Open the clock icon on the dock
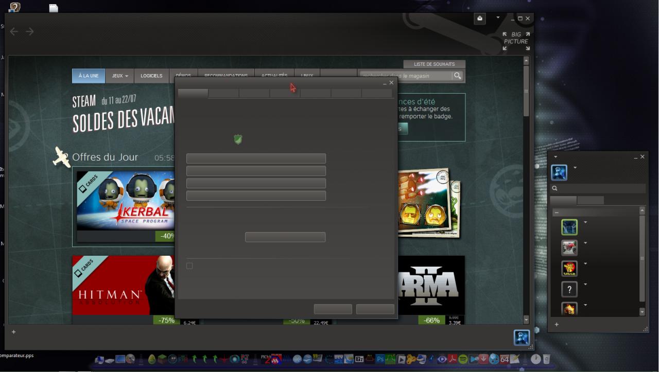The image size is (659, 372). 536,359
